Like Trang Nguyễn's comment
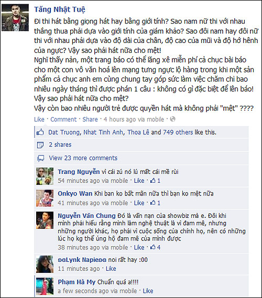This screenshot has width=262, height=298. click(x=139, y=181)
